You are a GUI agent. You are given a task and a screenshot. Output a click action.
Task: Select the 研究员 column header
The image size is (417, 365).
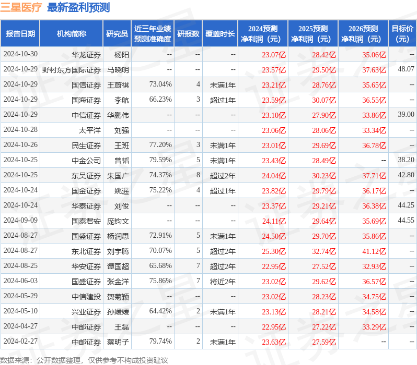(x=117, y=34)
